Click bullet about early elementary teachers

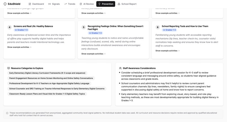pyautogui.click(x=170, y=97)
